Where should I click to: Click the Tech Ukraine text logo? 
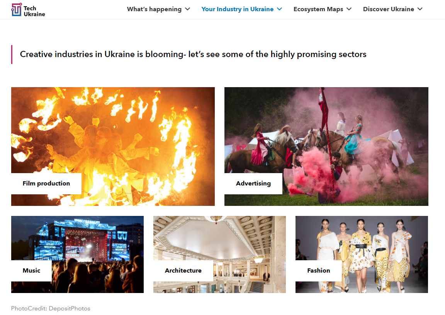34,11
